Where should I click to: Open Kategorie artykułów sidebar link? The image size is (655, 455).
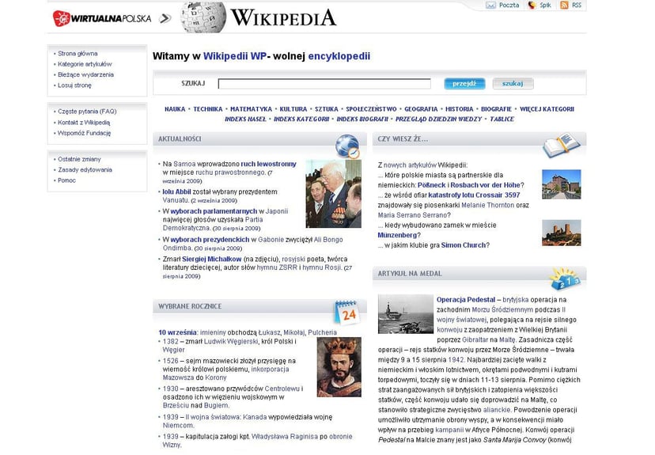85,64
